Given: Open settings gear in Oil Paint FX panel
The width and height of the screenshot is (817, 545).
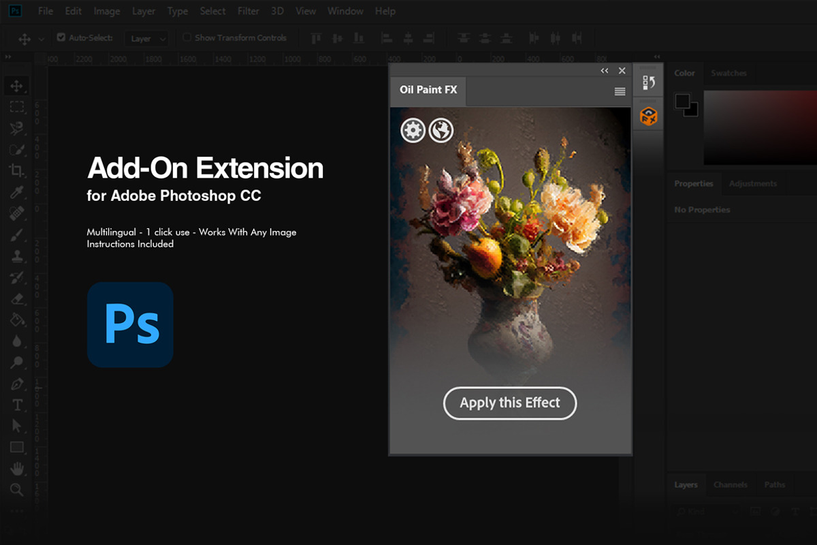Looking at the screenshot, I should [413, 130].
